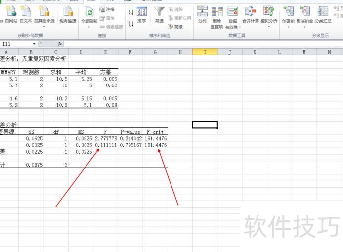Screen dimensions: 343x252
Task: Click the fx insert function icon
Action: (60, 44)
